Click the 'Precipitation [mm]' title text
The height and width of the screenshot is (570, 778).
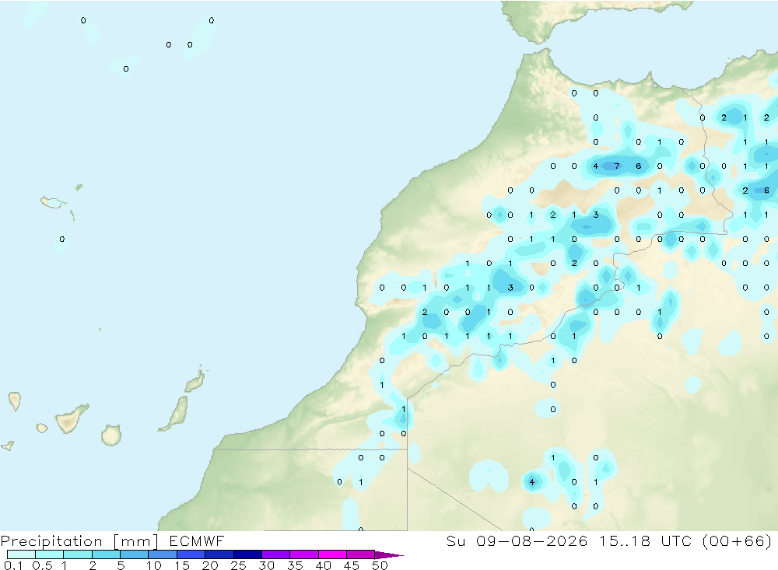point(79,541)
